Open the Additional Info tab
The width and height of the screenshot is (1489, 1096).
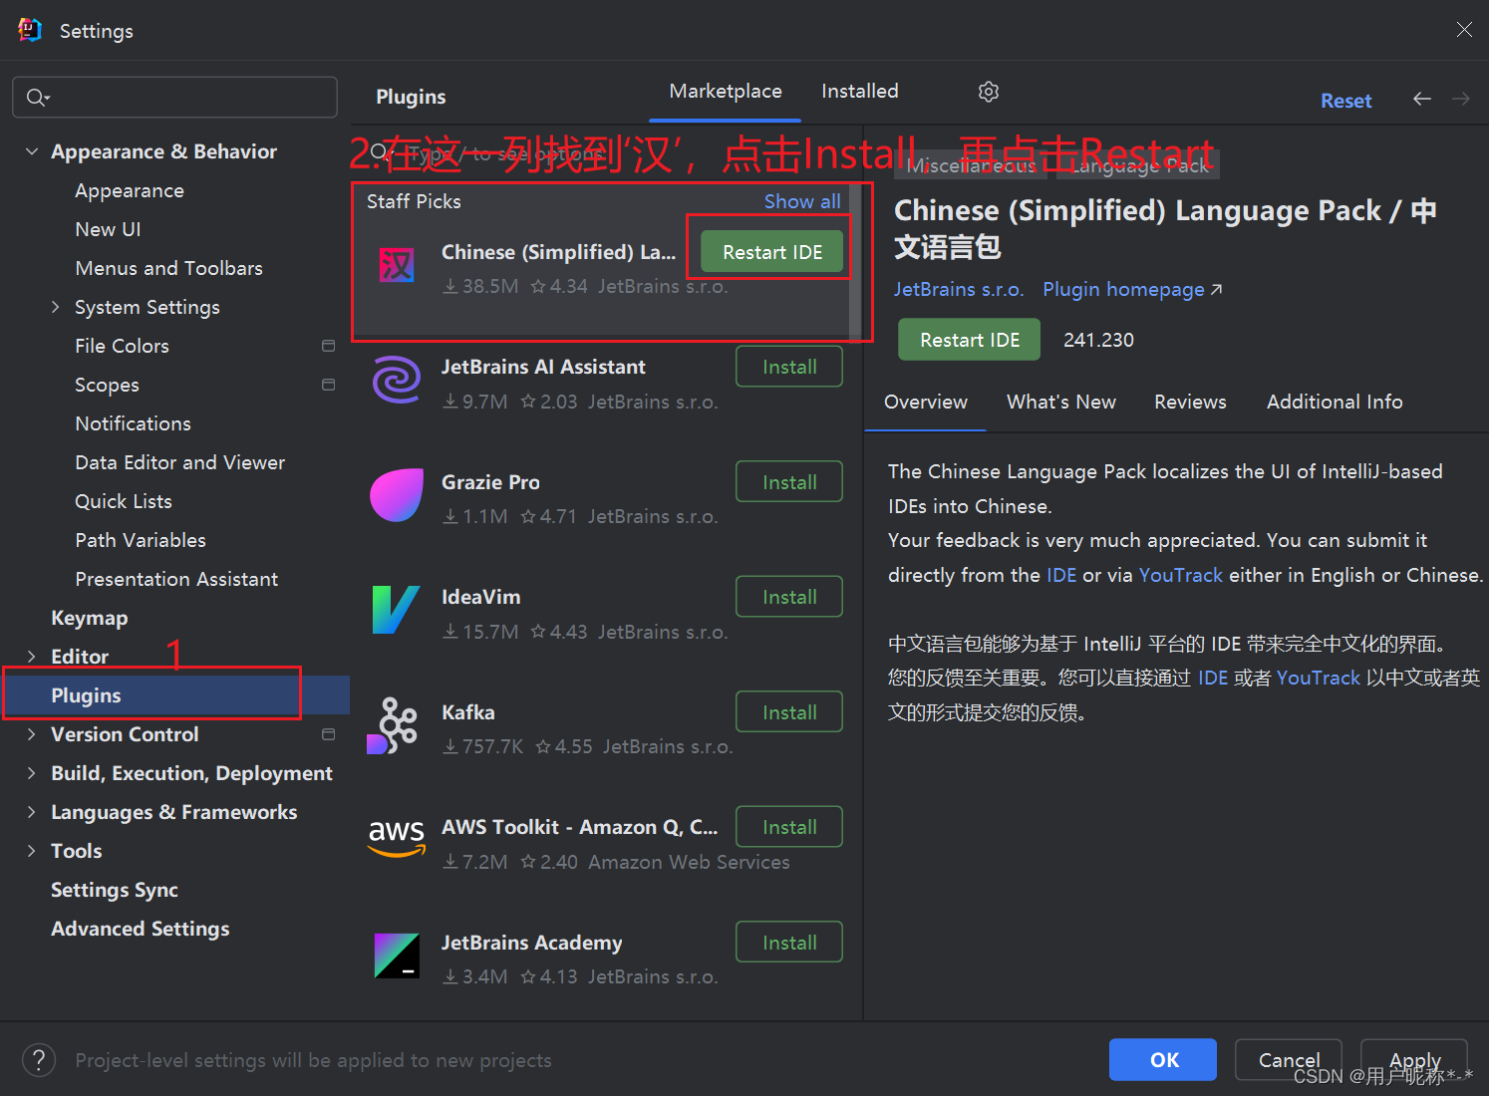point(1335,402)
